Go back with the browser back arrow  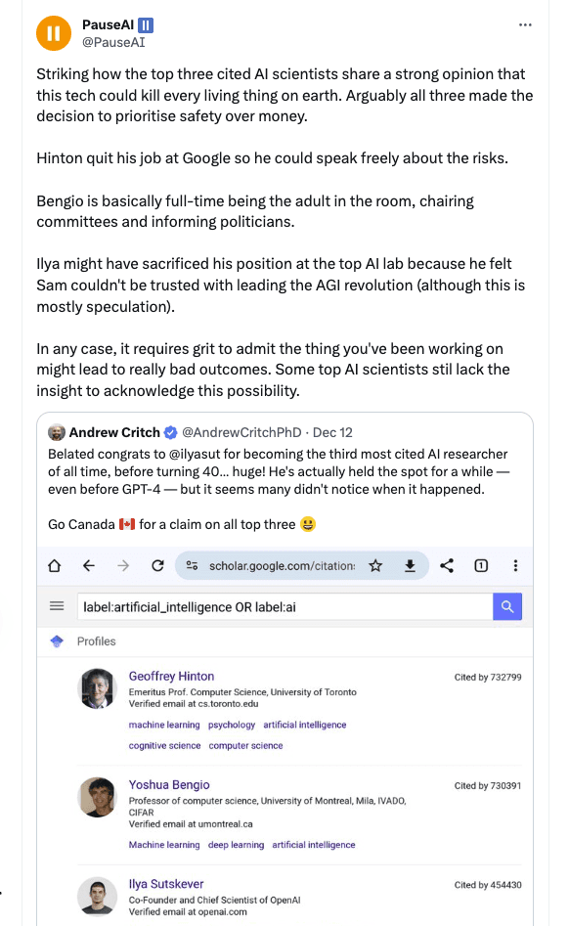(x=89, y=566)
